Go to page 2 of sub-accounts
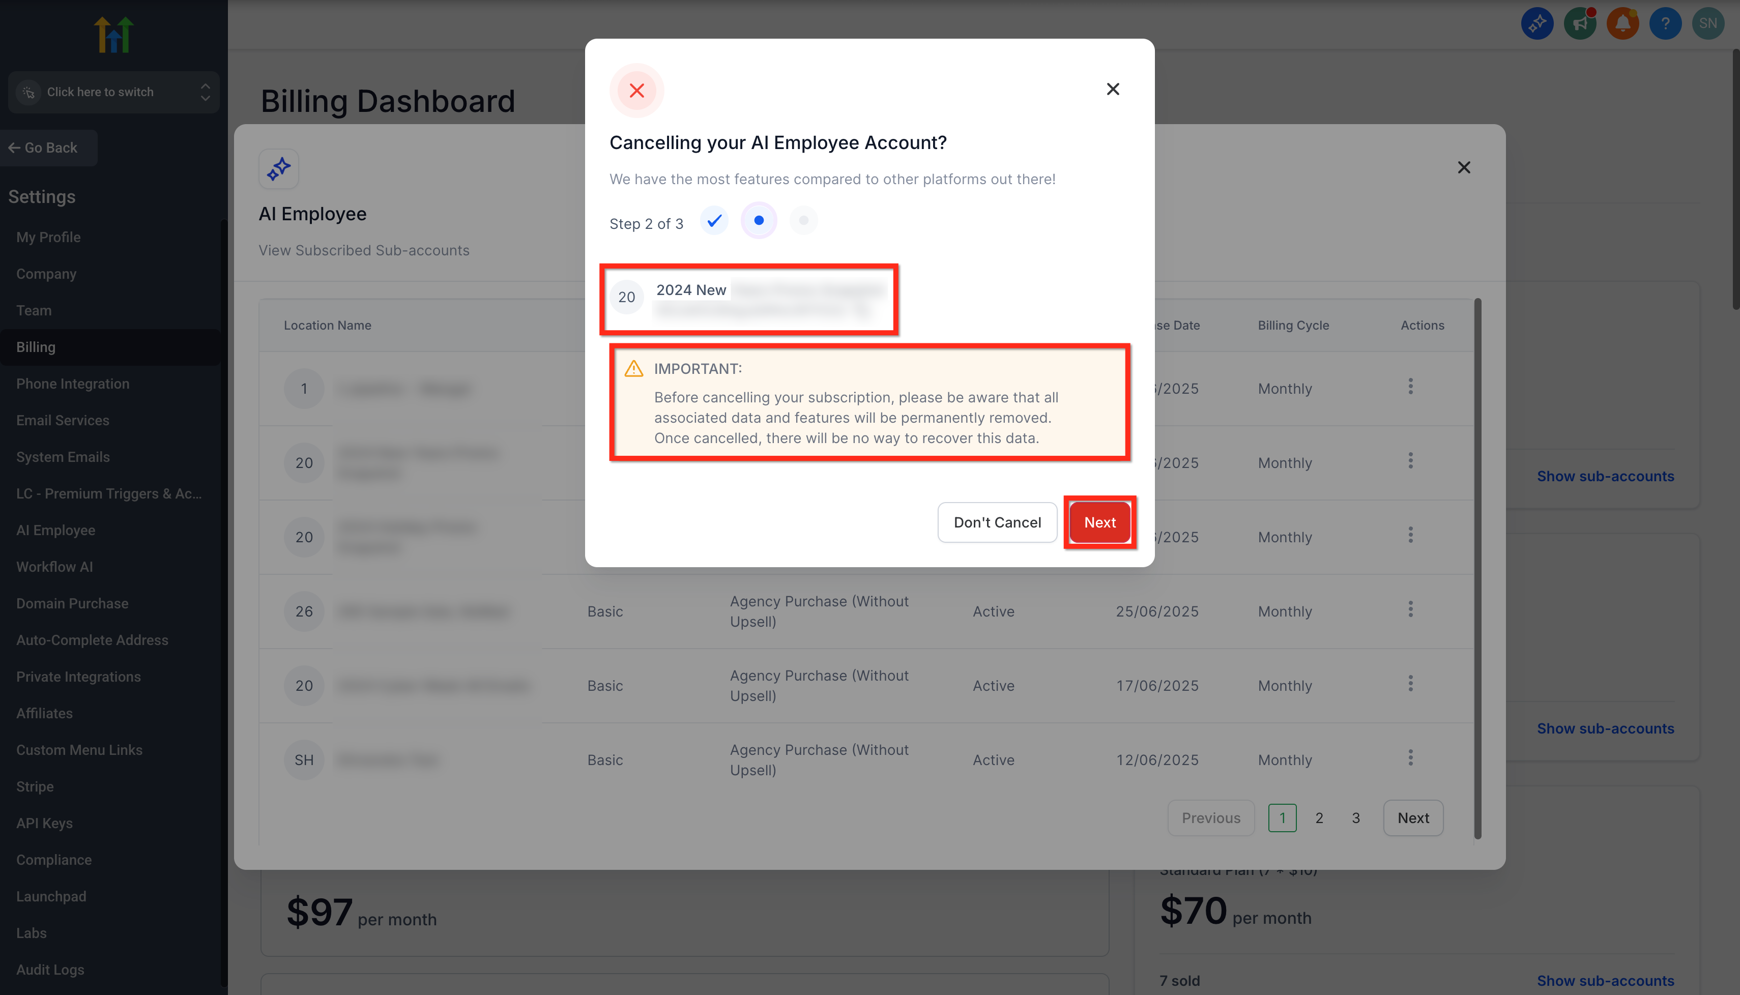This screenshot has height=995, width=1740. click(x=1319, y=818)
